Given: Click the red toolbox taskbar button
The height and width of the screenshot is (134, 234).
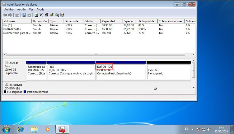Looking at the screenshot, I should (62, 129).
